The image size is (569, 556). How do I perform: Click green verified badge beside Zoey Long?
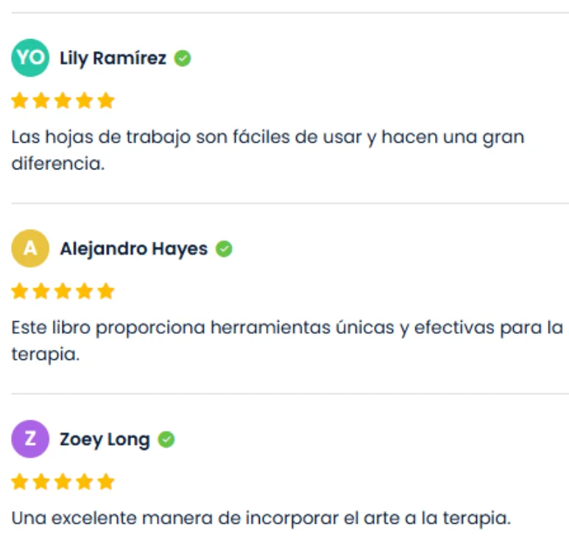[167, 440]
